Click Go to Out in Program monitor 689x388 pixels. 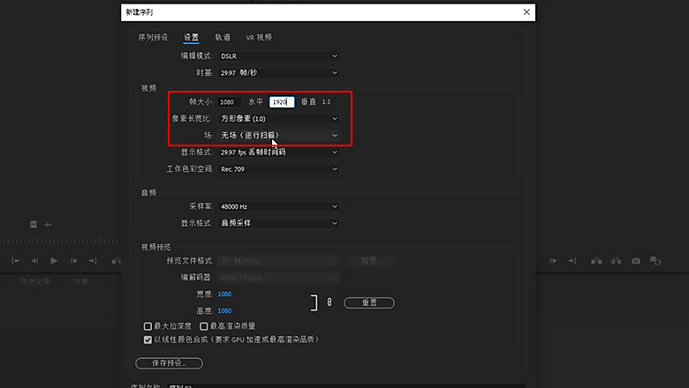pyautogui.click(x=572, y=261)
